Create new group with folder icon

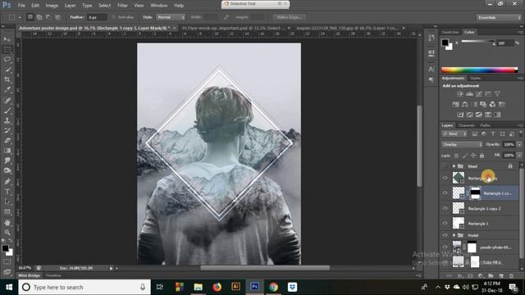[x=491, y=276]
